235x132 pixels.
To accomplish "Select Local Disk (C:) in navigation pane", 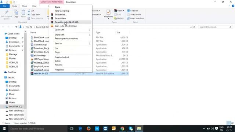I will (x=15, y=107).
